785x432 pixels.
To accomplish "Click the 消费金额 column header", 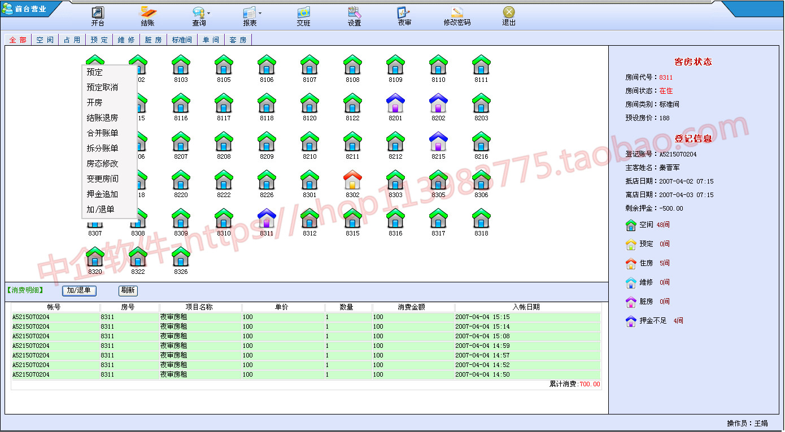I will click(413, 307).
